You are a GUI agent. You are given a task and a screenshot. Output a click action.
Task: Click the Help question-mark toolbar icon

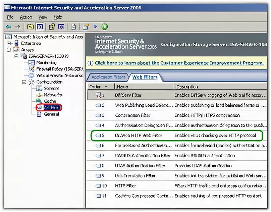coord(52,27)
